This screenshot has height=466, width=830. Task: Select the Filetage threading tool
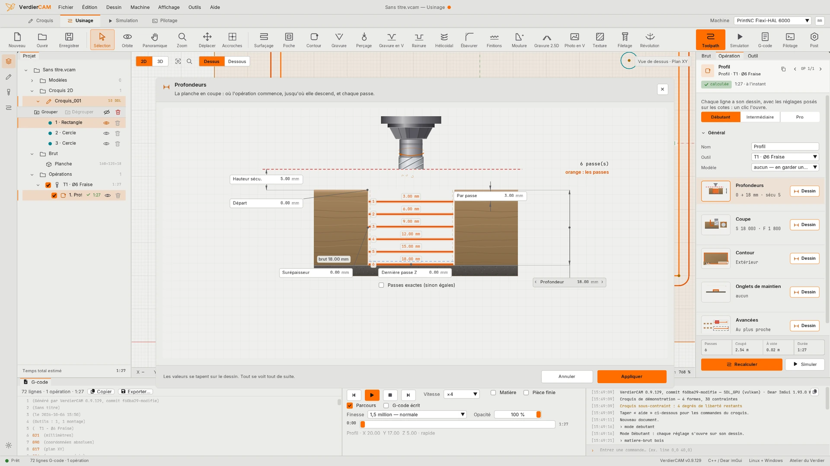[x=625, y=40]
